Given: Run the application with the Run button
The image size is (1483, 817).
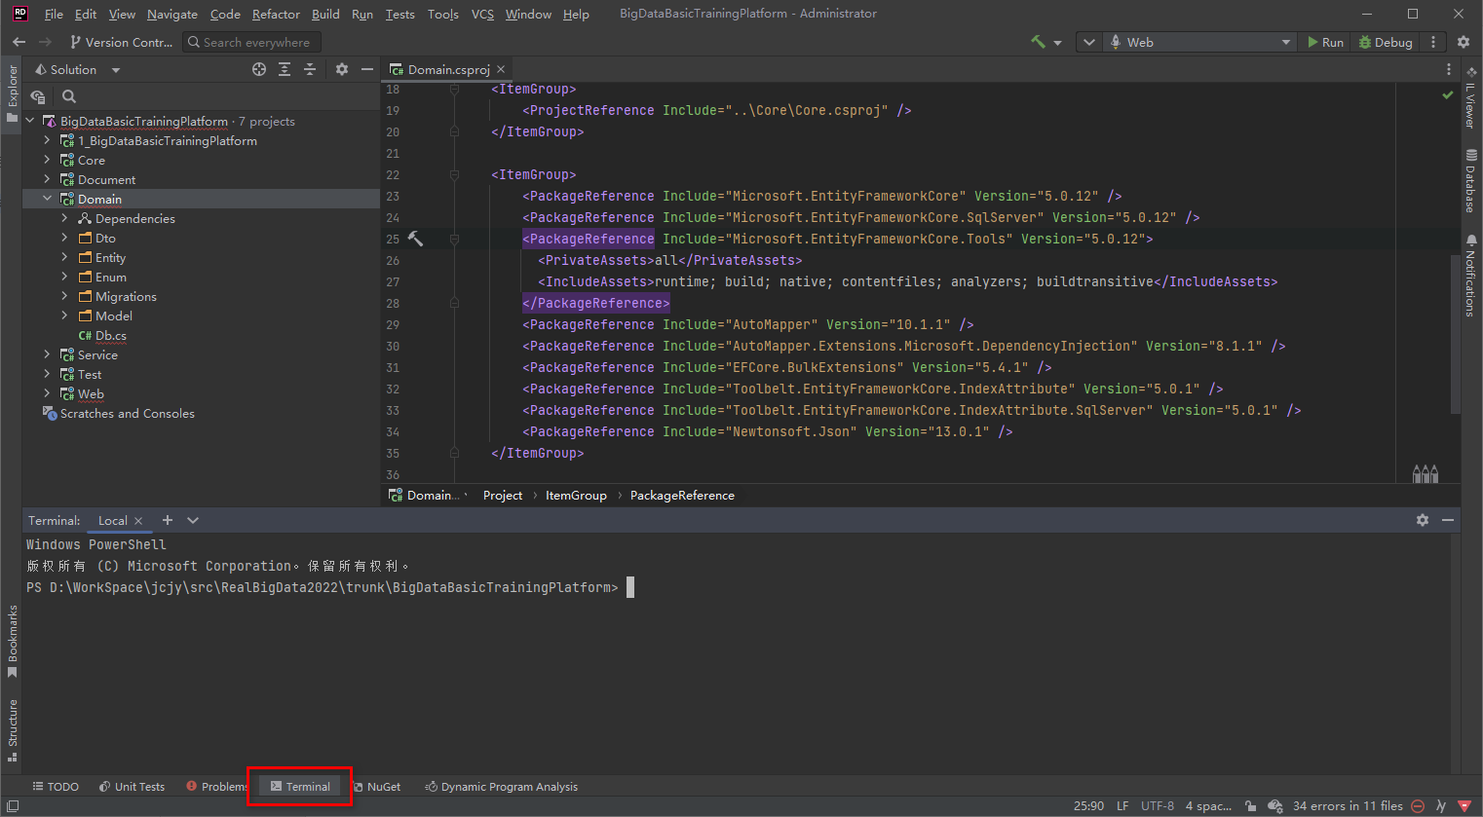Looking at the screenshot, I should point(1325,42).
